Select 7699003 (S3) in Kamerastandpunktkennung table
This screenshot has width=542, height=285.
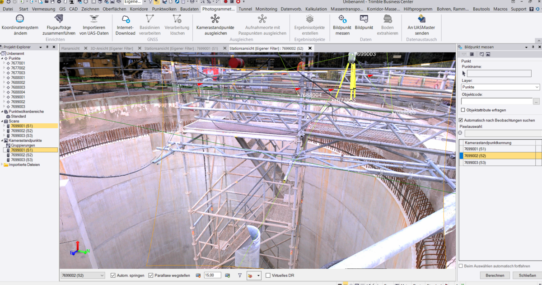click(x=500, y=163)
